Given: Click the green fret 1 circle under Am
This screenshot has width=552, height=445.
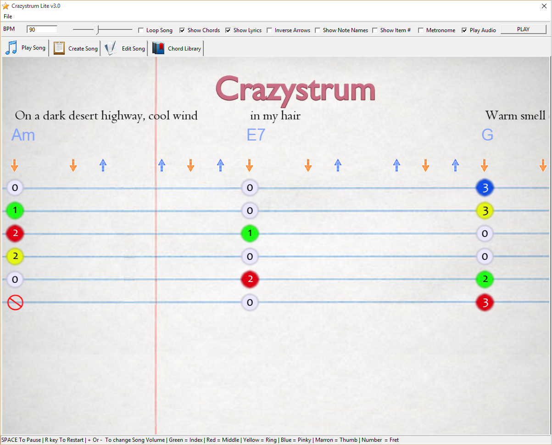Looking at the screenshot, I should point(15,211).
